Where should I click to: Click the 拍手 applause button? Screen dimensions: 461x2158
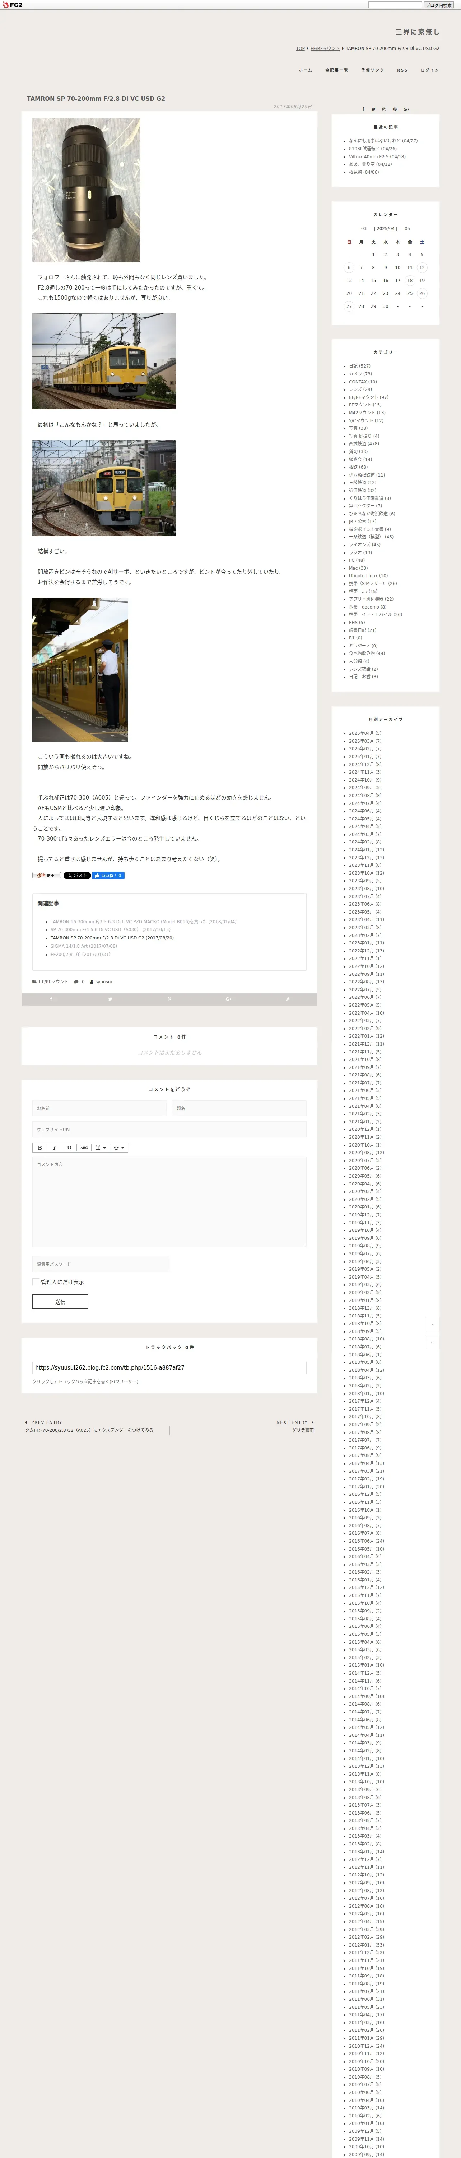pyautogui.click(x=47, y=875)
